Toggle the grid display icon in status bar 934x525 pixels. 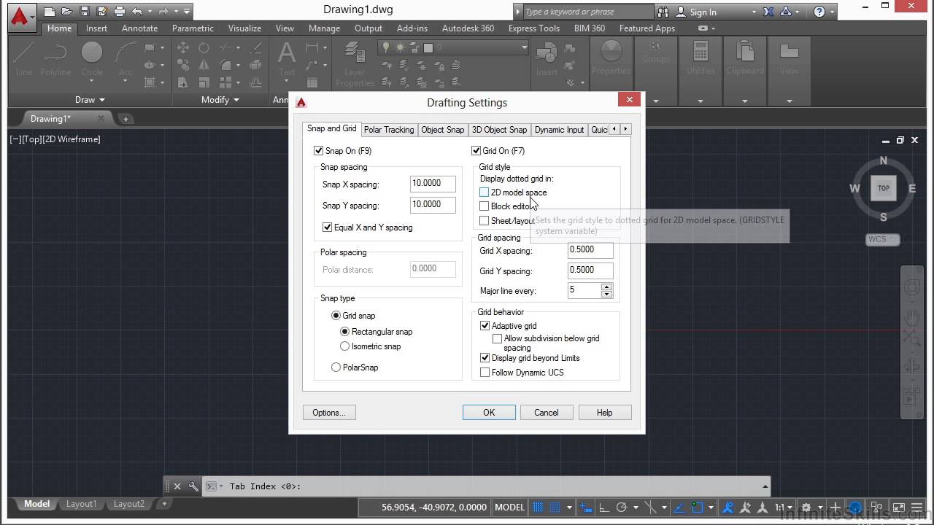(538, 507)
